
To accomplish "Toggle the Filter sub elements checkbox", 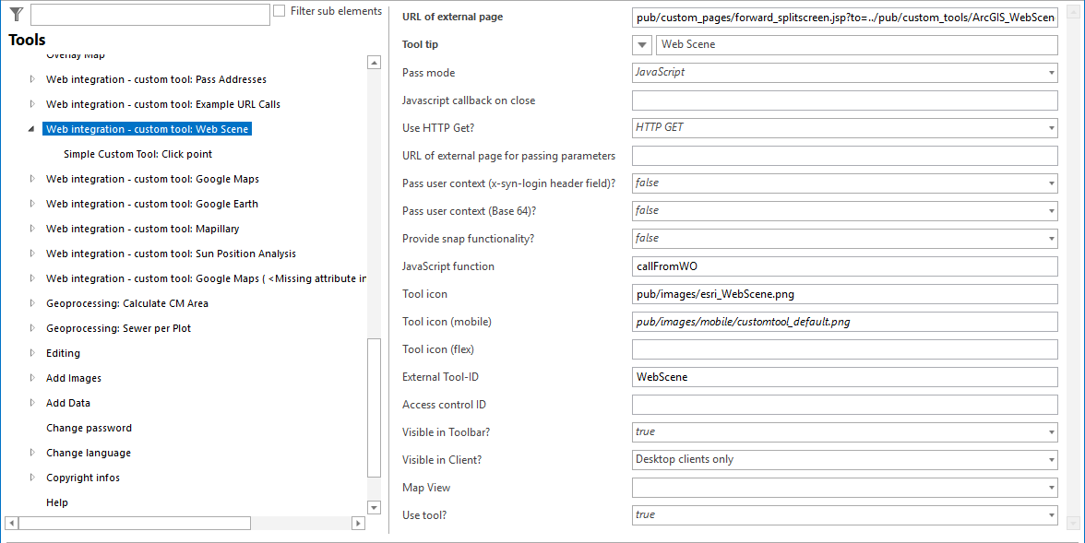I will click(279, 10).
